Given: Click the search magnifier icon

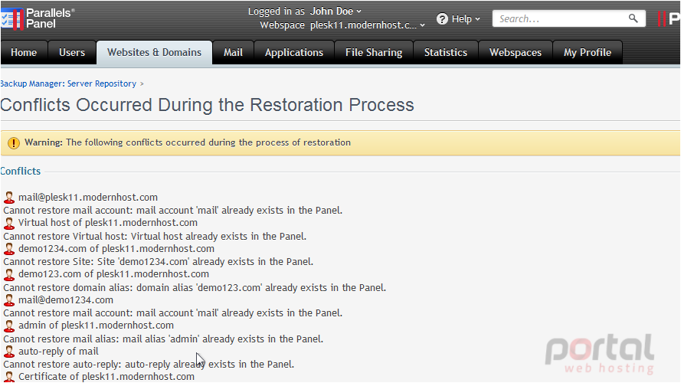Looking at the screenshot, I should pos(634,18).
